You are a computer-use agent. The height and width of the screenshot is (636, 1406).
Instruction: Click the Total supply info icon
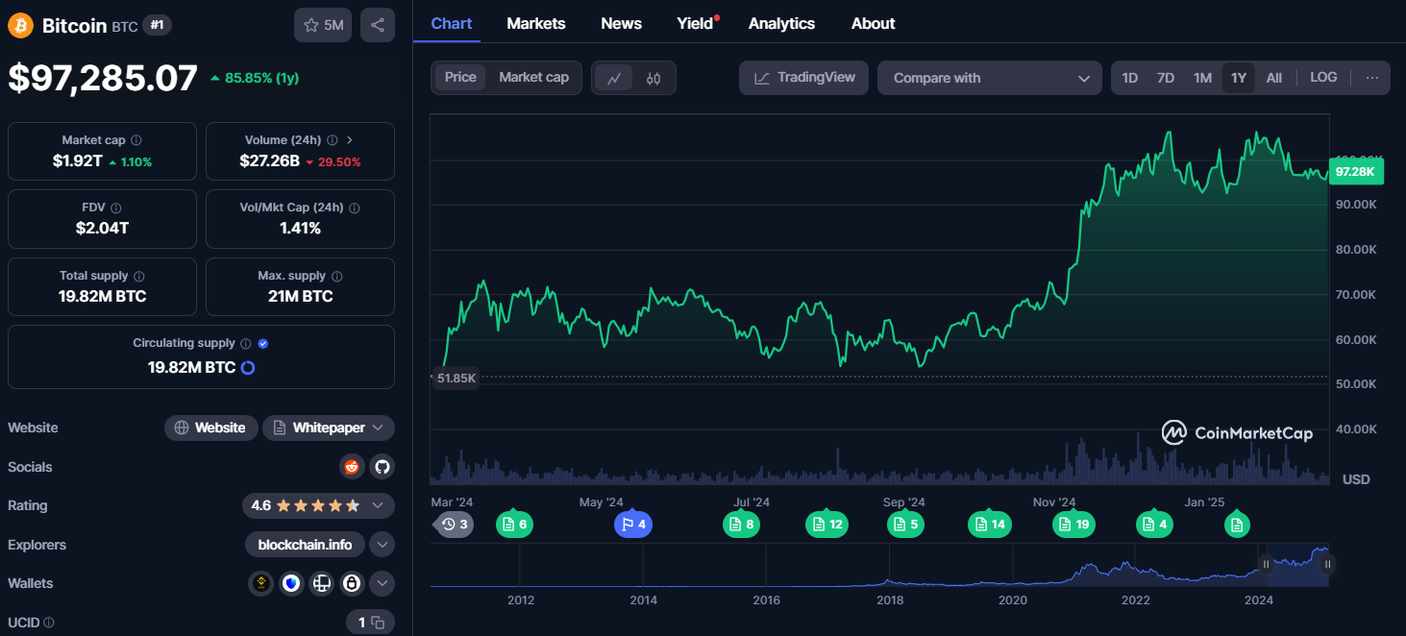138,276
